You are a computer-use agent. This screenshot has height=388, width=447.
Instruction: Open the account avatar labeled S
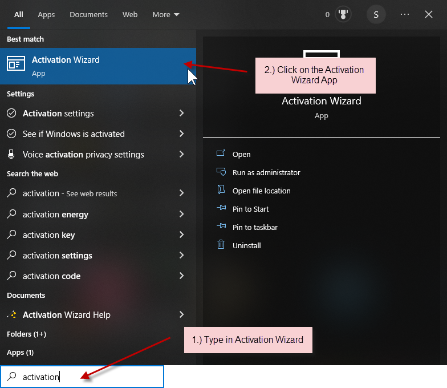(x=376, y=15)
